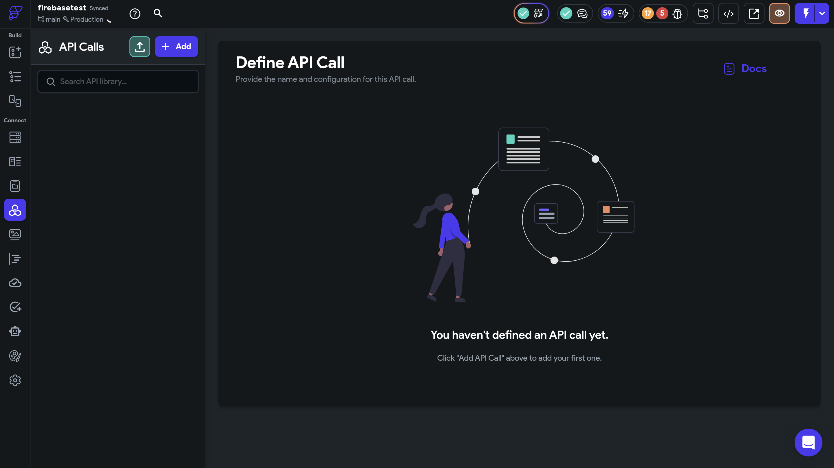Open the Firestore database sidebar icon
834x468 pixels.
pos(15,137)
